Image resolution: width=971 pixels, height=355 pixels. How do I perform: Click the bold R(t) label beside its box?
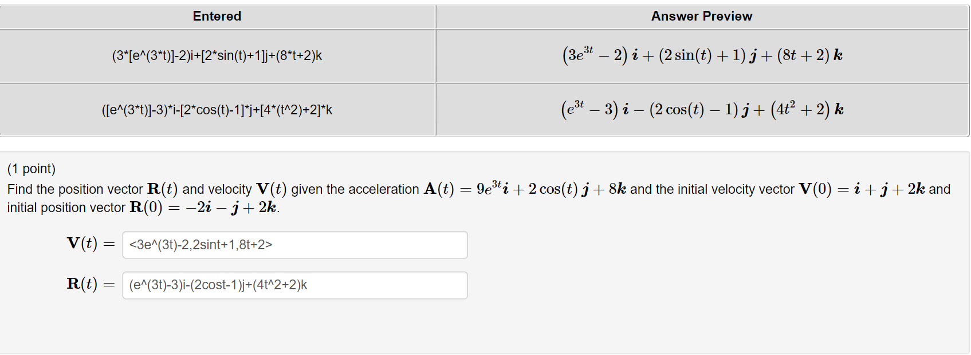coord(83,284)
